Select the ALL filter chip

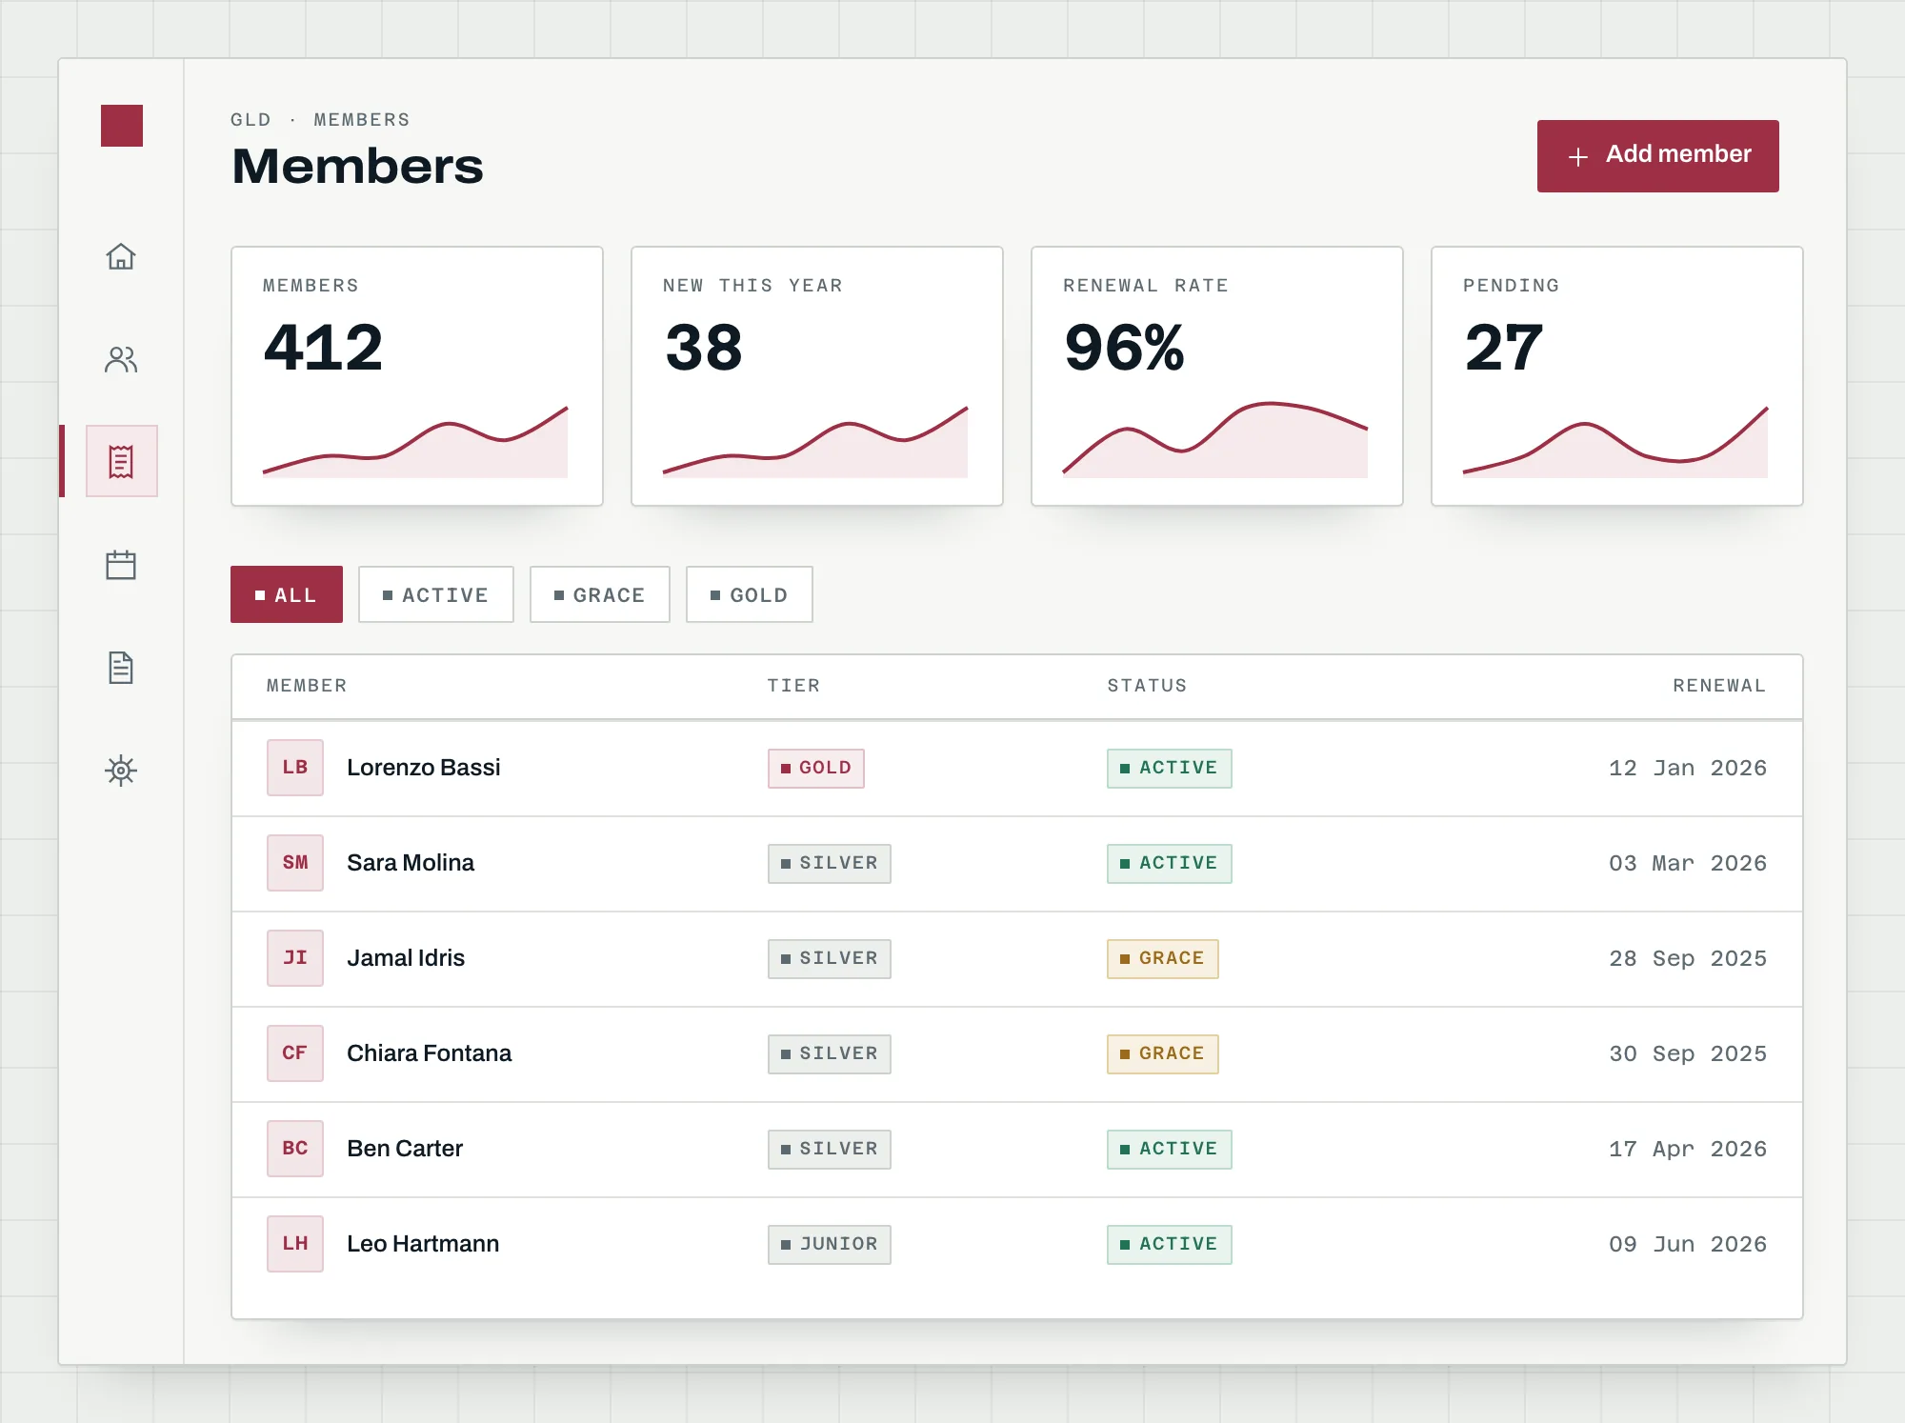pos(287,594)
